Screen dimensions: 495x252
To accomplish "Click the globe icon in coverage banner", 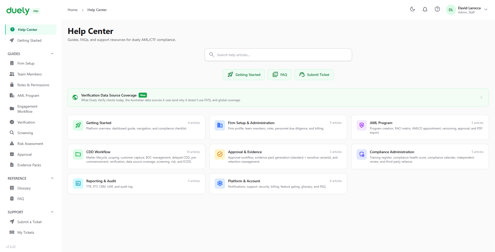I will (75, 97).
